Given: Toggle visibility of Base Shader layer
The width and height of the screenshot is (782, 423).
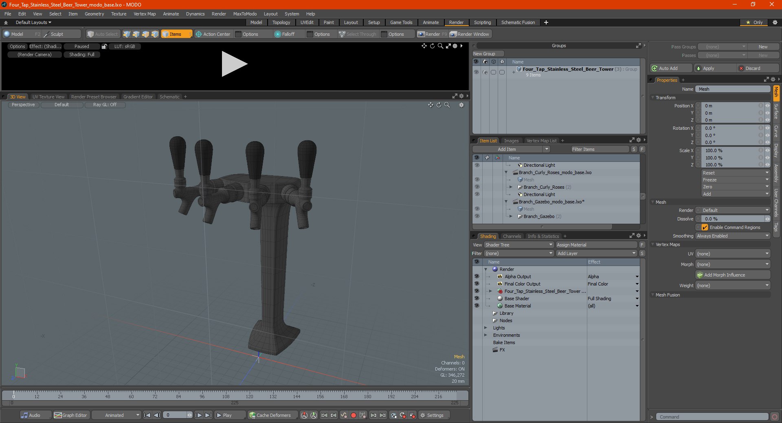Looking at the screenshot, I should (477, 299).
